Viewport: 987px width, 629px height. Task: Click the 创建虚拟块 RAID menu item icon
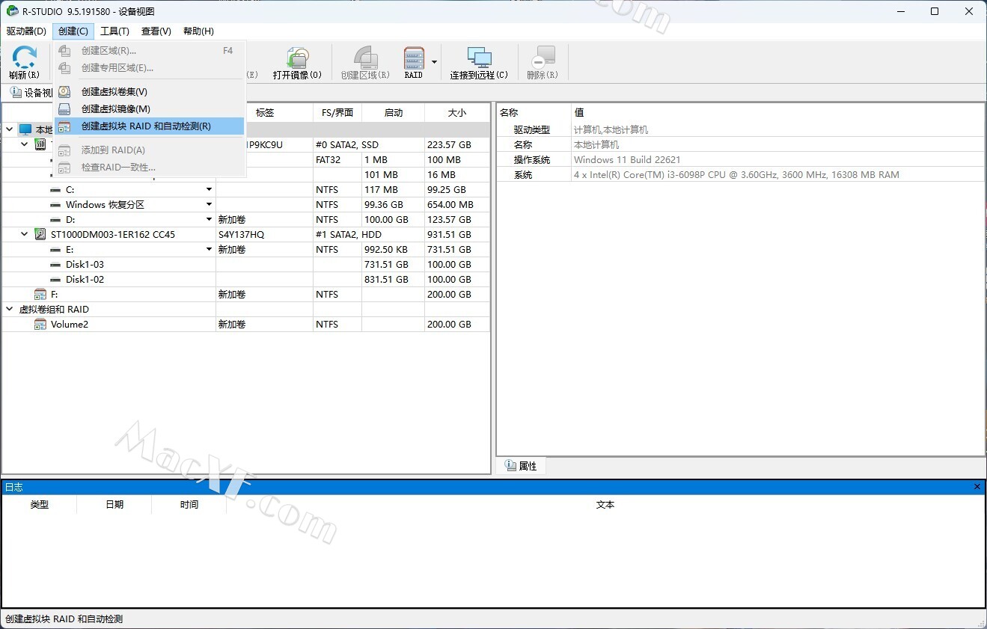pyautogui.click(x=64, y=126)
